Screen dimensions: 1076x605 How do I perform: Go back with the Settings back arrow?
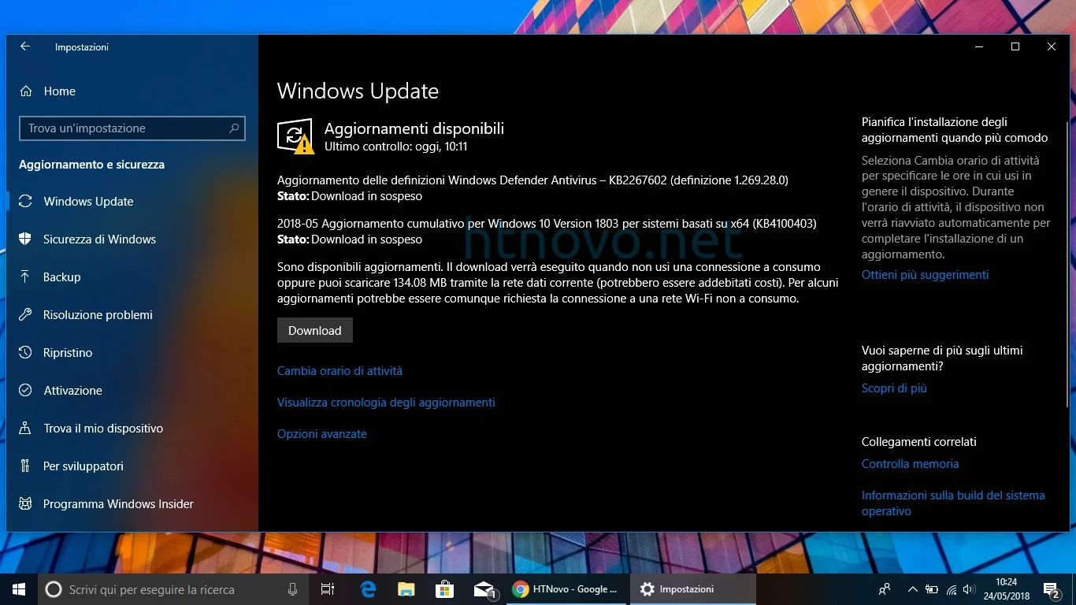25,46
